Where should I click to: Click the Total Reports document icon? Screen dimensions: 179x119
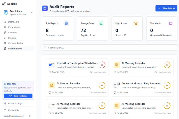66,23
